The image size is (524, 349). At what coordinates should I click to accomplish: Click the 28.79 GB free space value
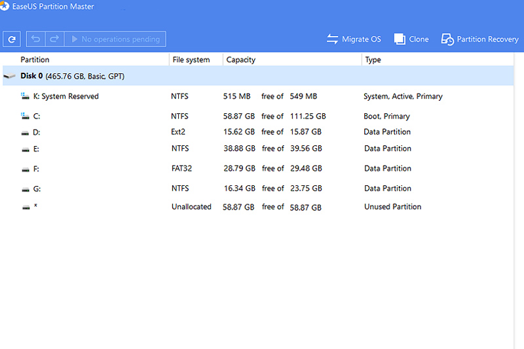pos(239,168)
